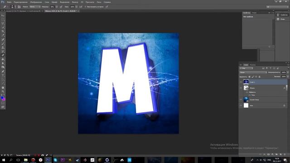The width and height of the screenshot is (290, 163).
Task: Open the layer blend mode dropdown
Action: click(x=253, y=72)
